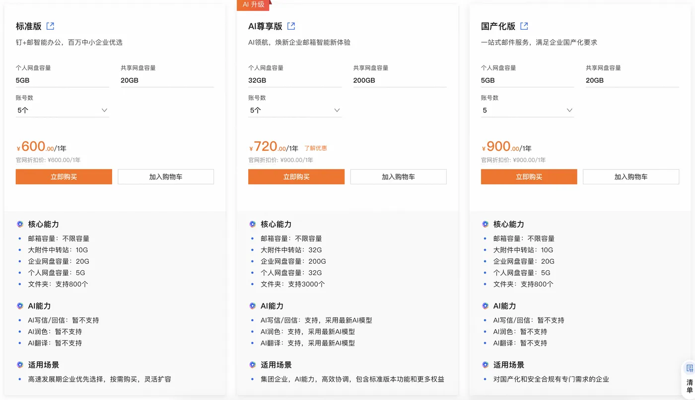The image size is (695, 400).
Task: Click the 国产化版 title
Action: (x=498, y=26)
